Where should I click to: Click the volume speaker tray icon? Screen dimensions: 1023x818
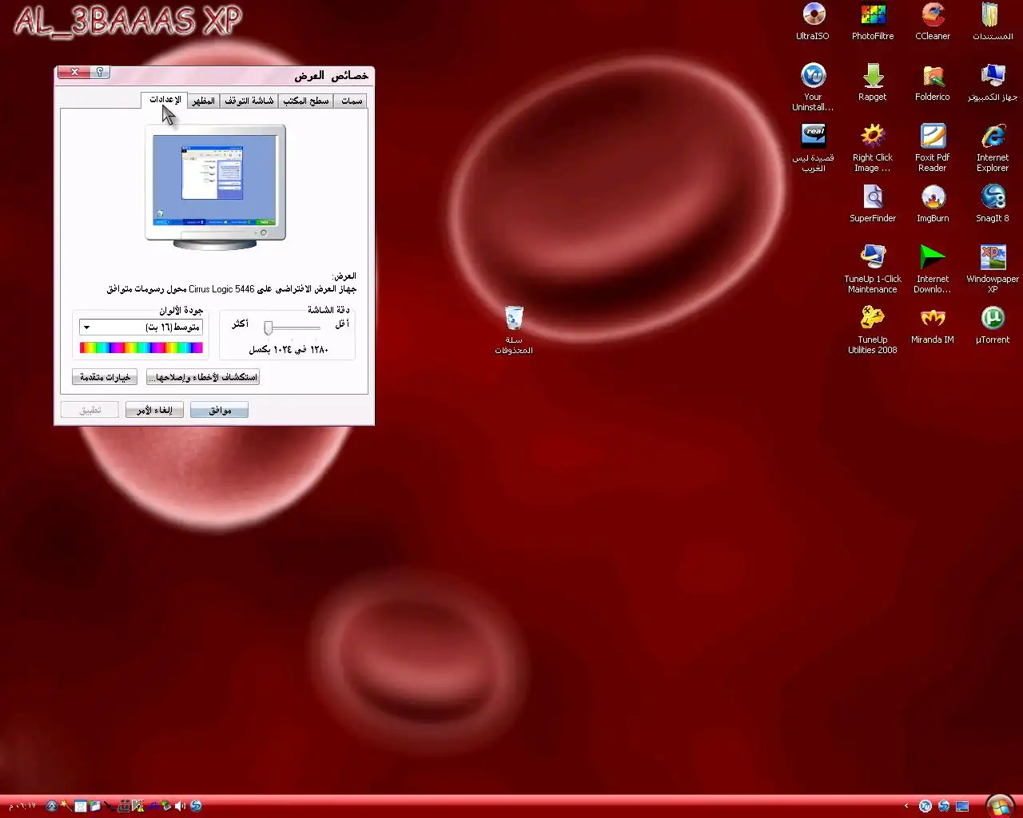(x=180, y=806)
